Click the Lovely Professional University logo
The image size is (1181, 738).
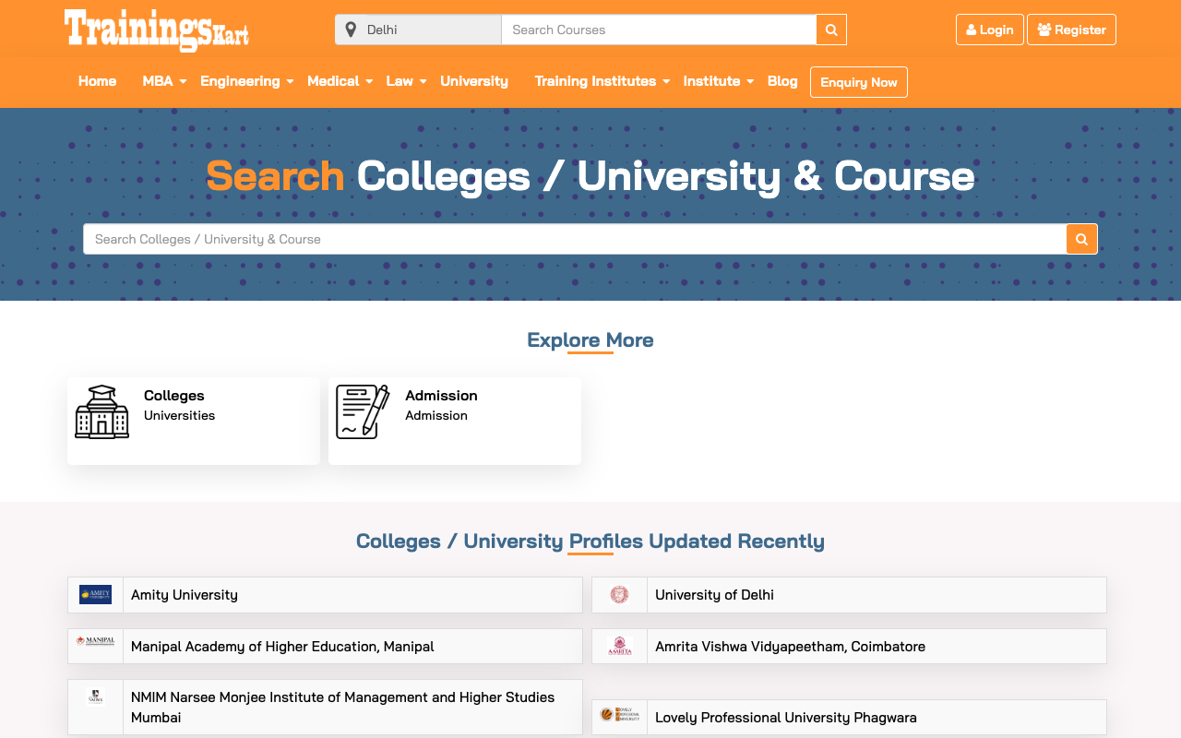619,714
